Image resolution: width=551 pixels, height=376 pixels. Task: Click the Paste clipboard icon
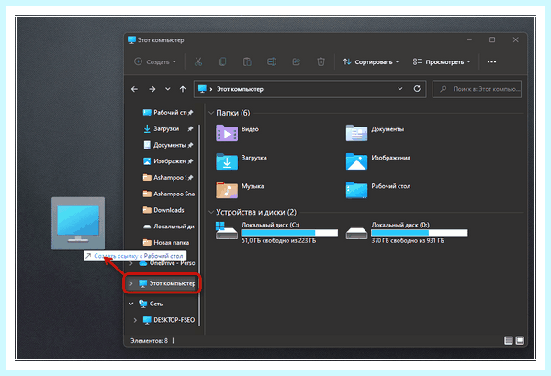click(247, 61)
